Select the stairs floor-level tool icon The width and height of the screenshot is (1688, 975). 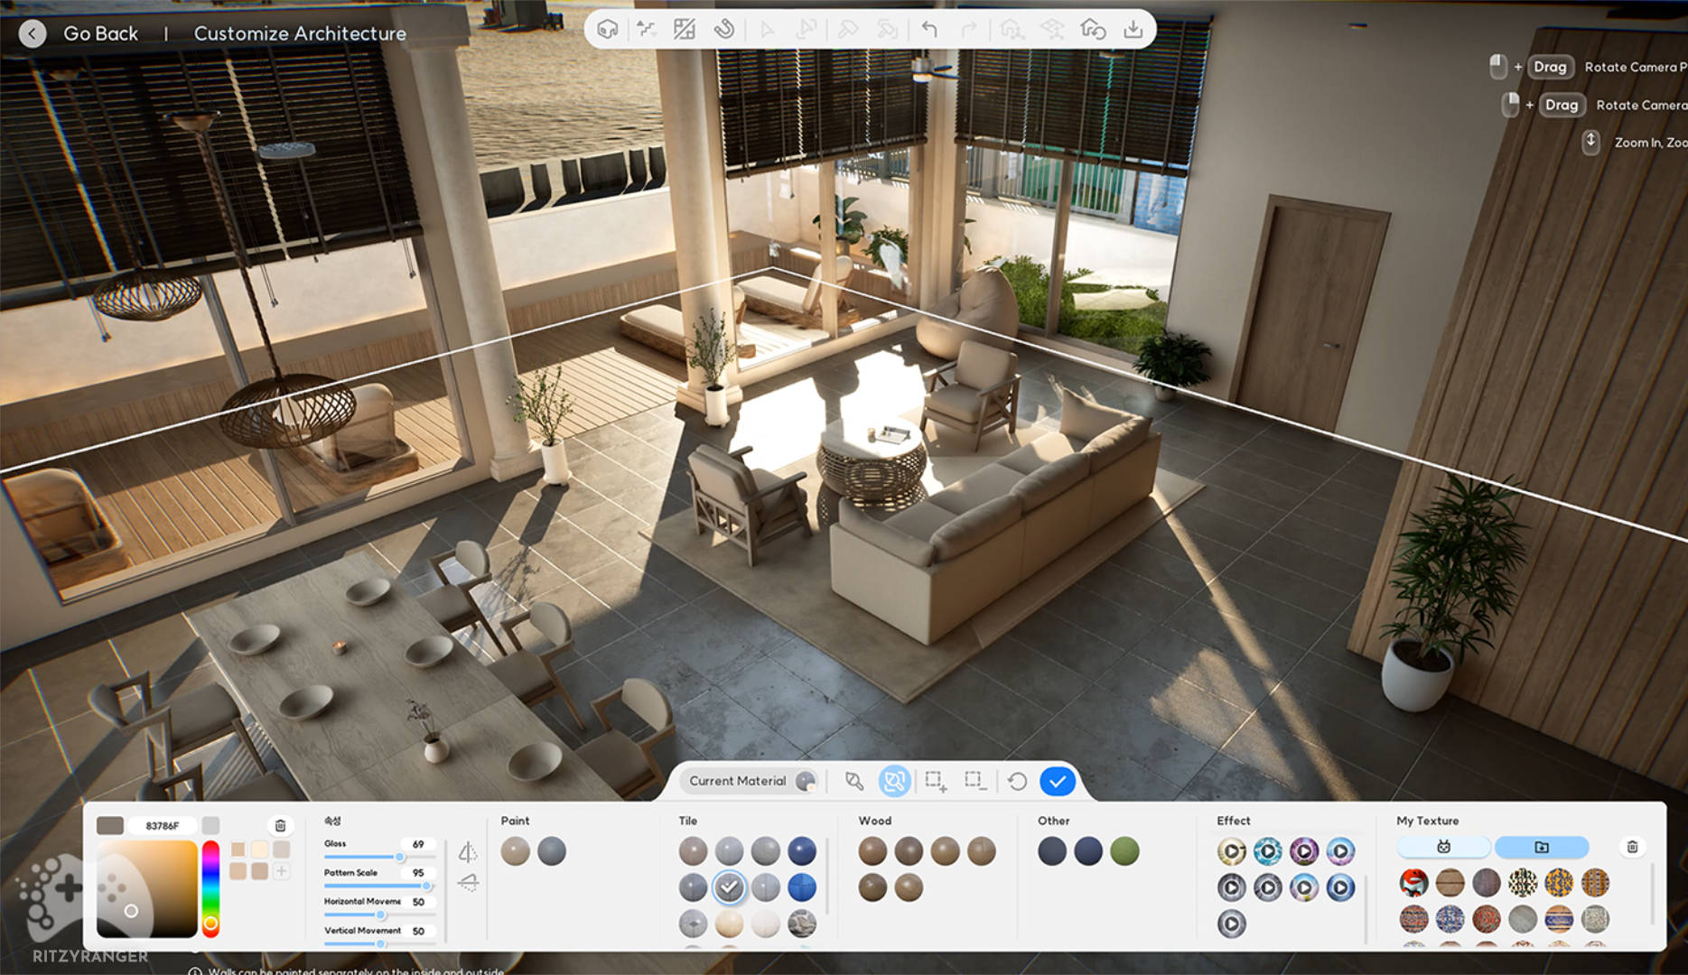(x=646, y=30)
